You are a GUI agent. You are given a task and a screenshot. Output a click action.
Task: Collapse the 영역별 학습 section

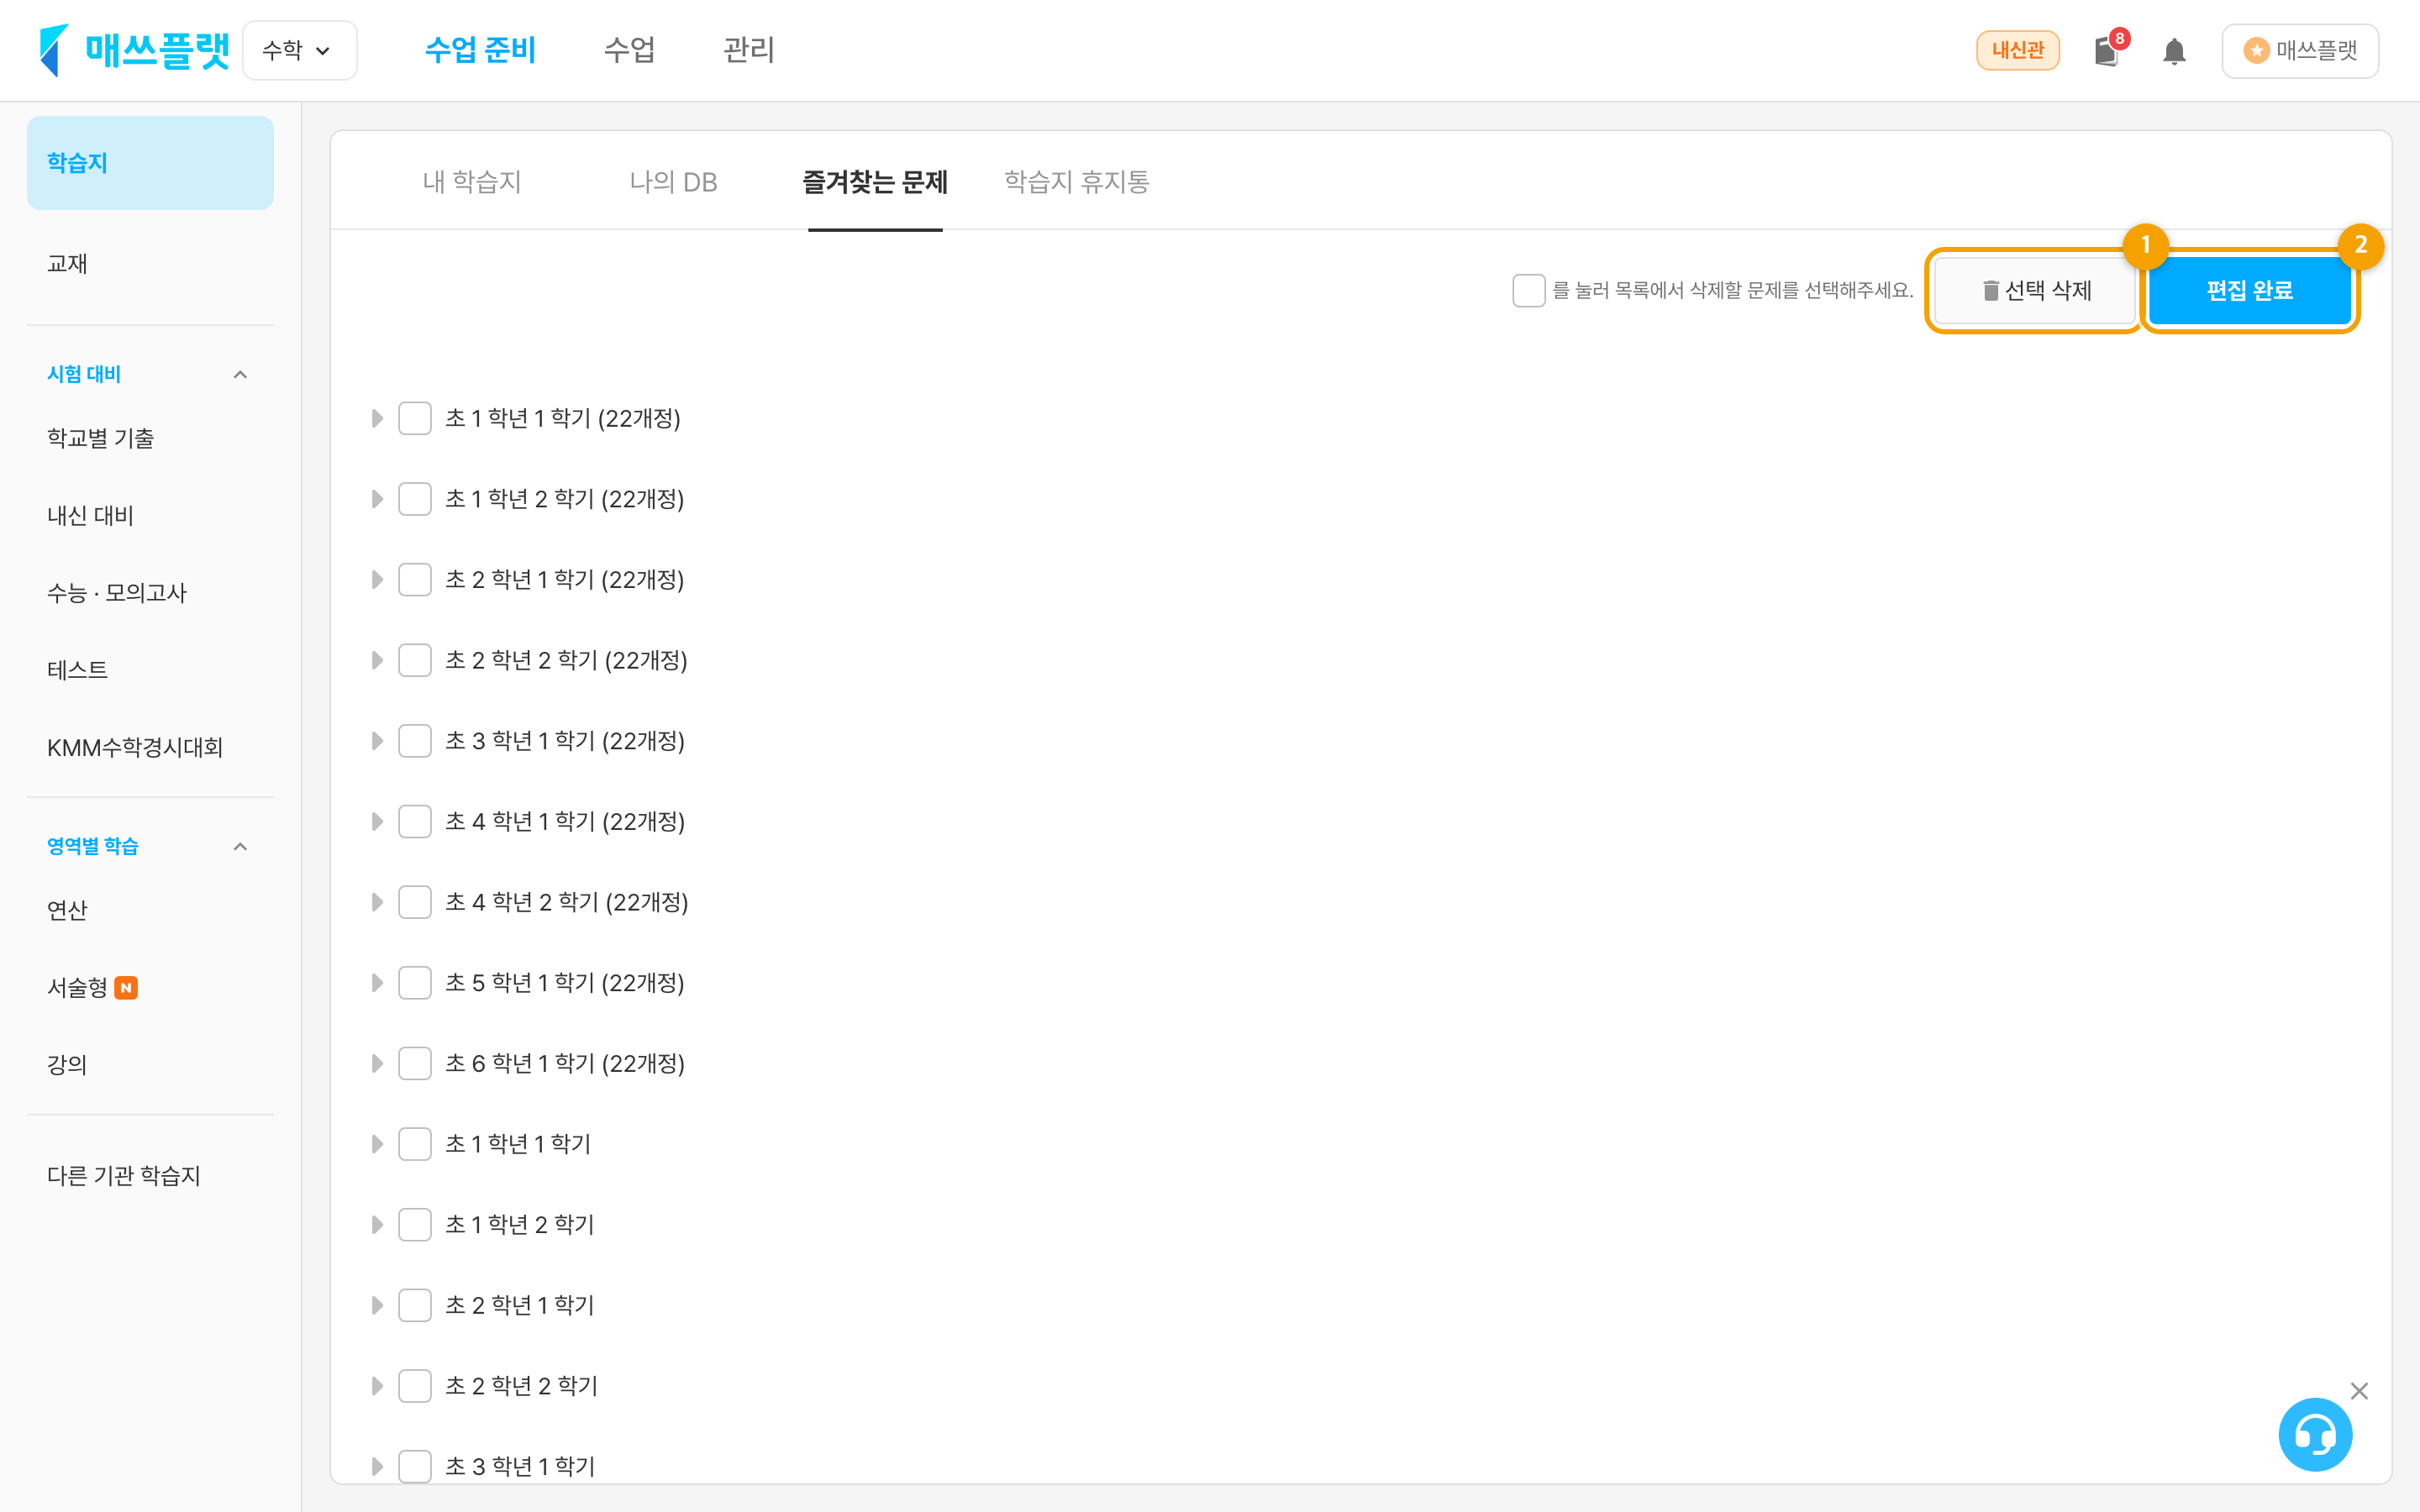pyautogui.click(x=240, y=847)
